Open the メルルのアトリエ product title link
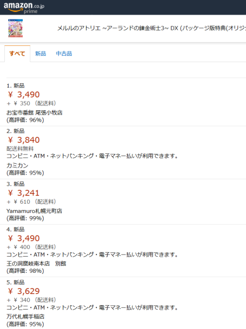 [x=151, y=28]
